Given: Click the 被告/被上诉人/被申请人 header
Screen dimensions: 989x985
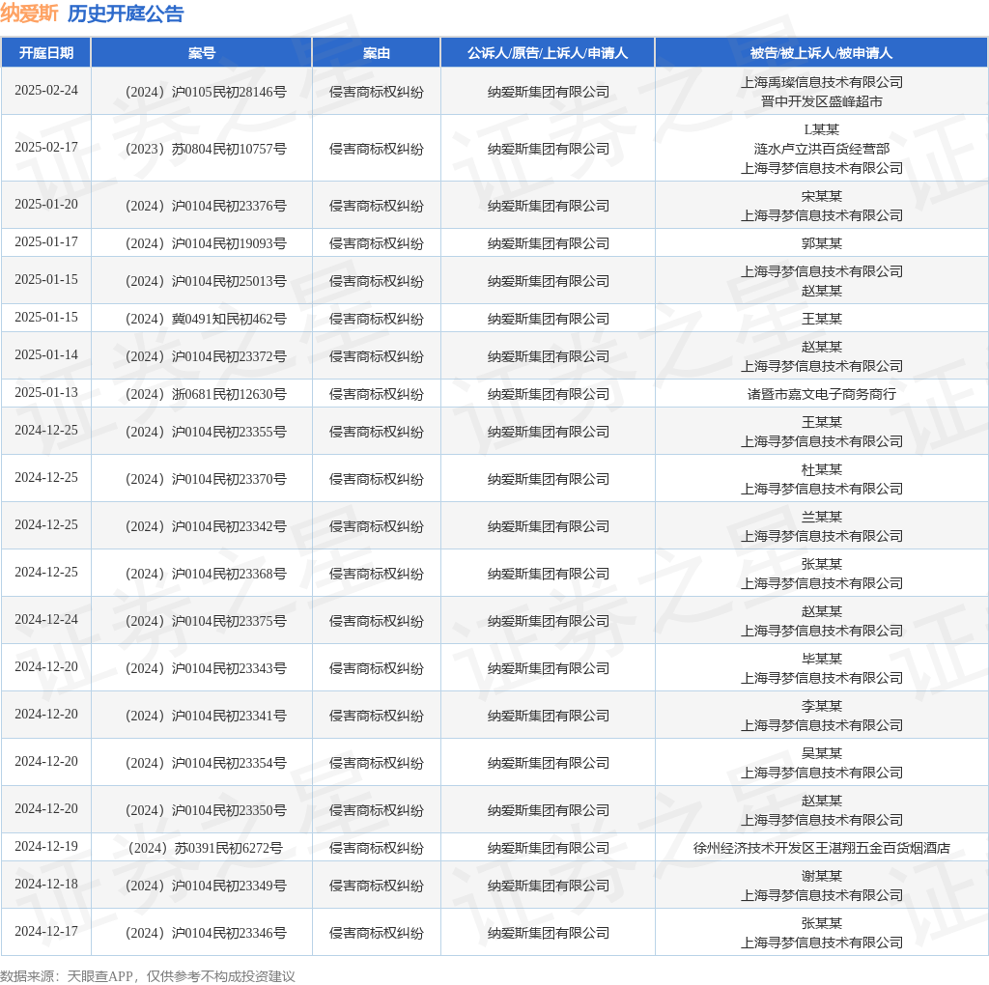Looking at the screenshot, I should coord(821,53).
